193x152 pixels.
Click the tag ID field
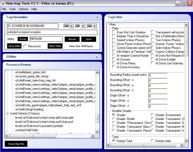click(33, 26)
